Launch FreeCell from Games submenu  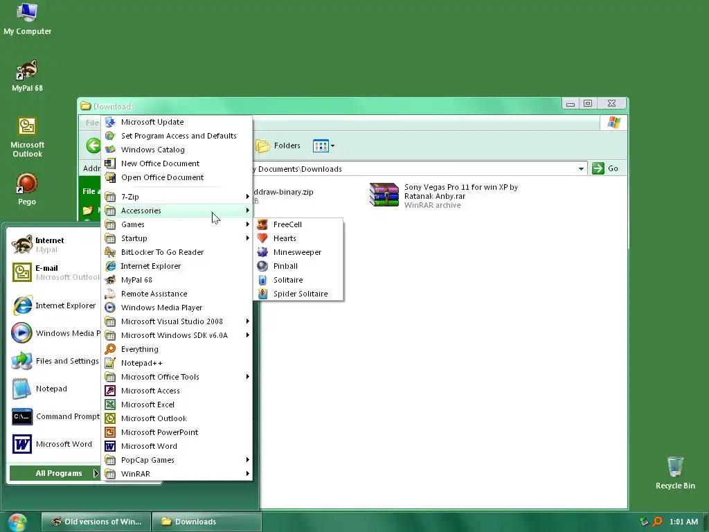coord(299,224)
